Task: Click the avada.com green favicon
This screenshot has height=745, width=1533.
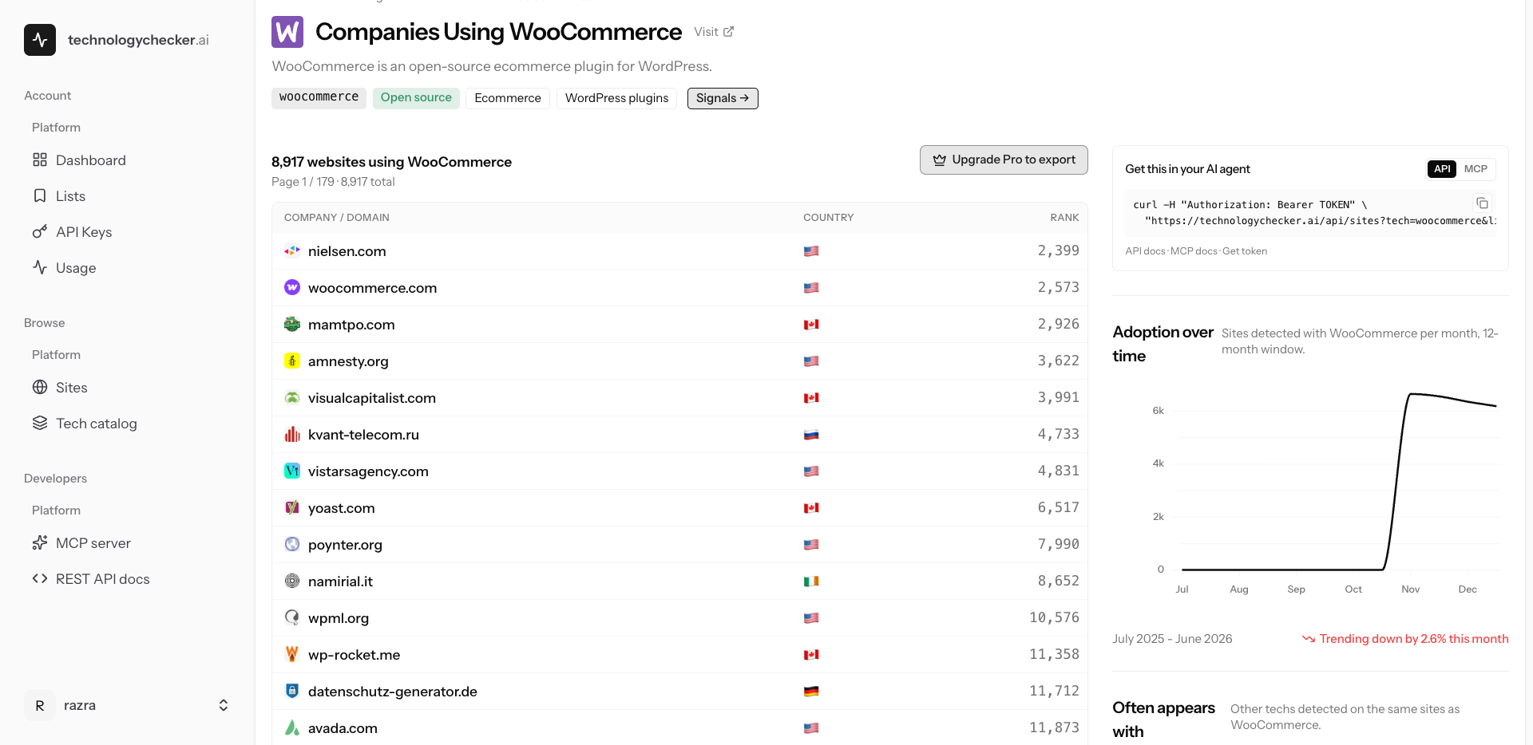Action: pyautogui.click(x=292, y=728)
